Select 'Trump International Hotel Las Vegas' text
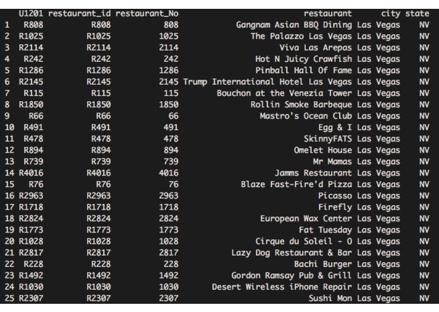Viewport: 439px width, 312px height. [x=267, y=82]
